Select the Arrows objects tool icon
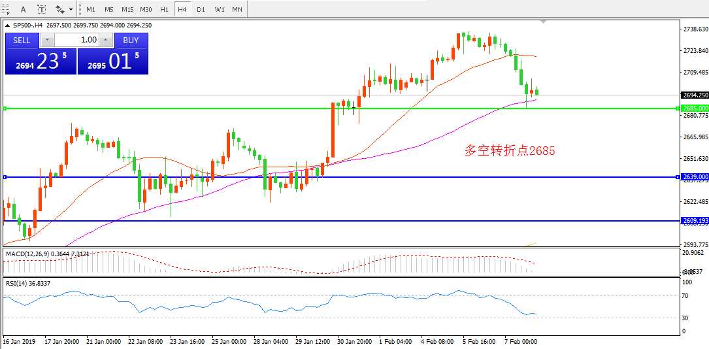The height and width of the screenshot is (349, 709). point(60,9)
